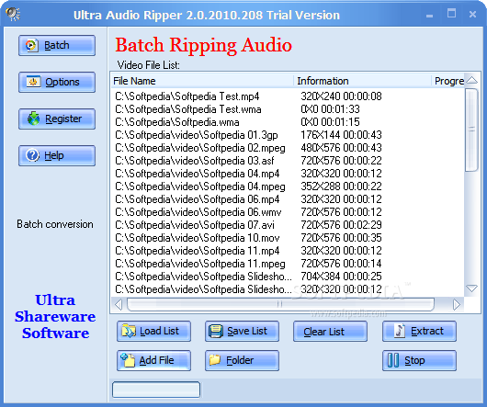Select row Softpedia 06.mp4
487x407 pixels.
pos(288,199)
